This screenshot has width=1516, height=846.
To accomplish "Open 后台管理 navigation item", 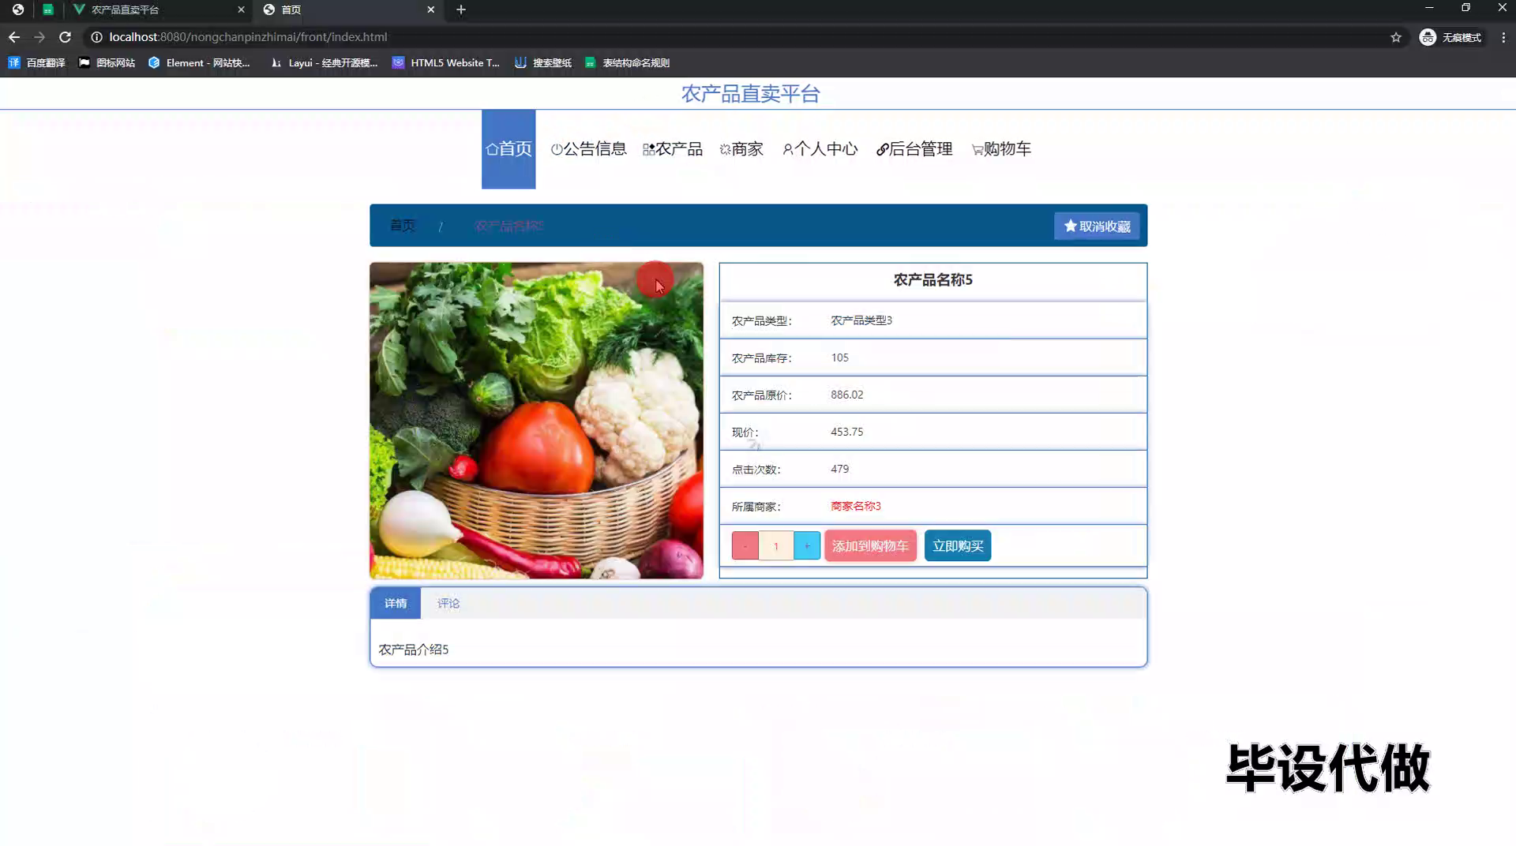I will (x=914, y=149).
